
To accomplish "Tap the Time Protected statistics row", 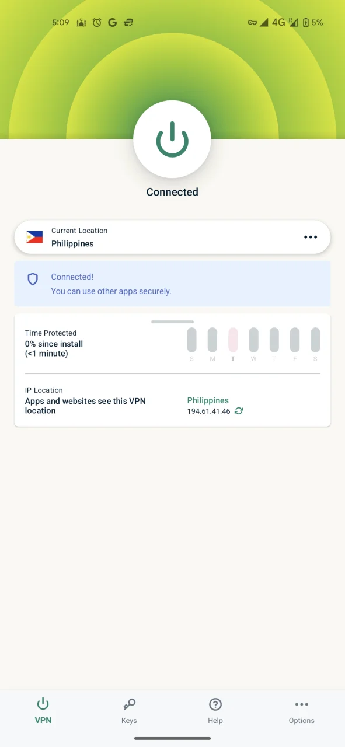I will pos(172,344).
